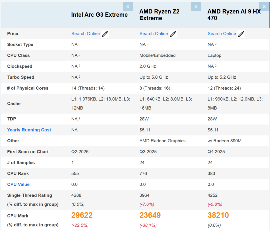Click the Socket Type footnote for Intel Arc
This screenshot has width=270, height=230.
pos(79,44)
